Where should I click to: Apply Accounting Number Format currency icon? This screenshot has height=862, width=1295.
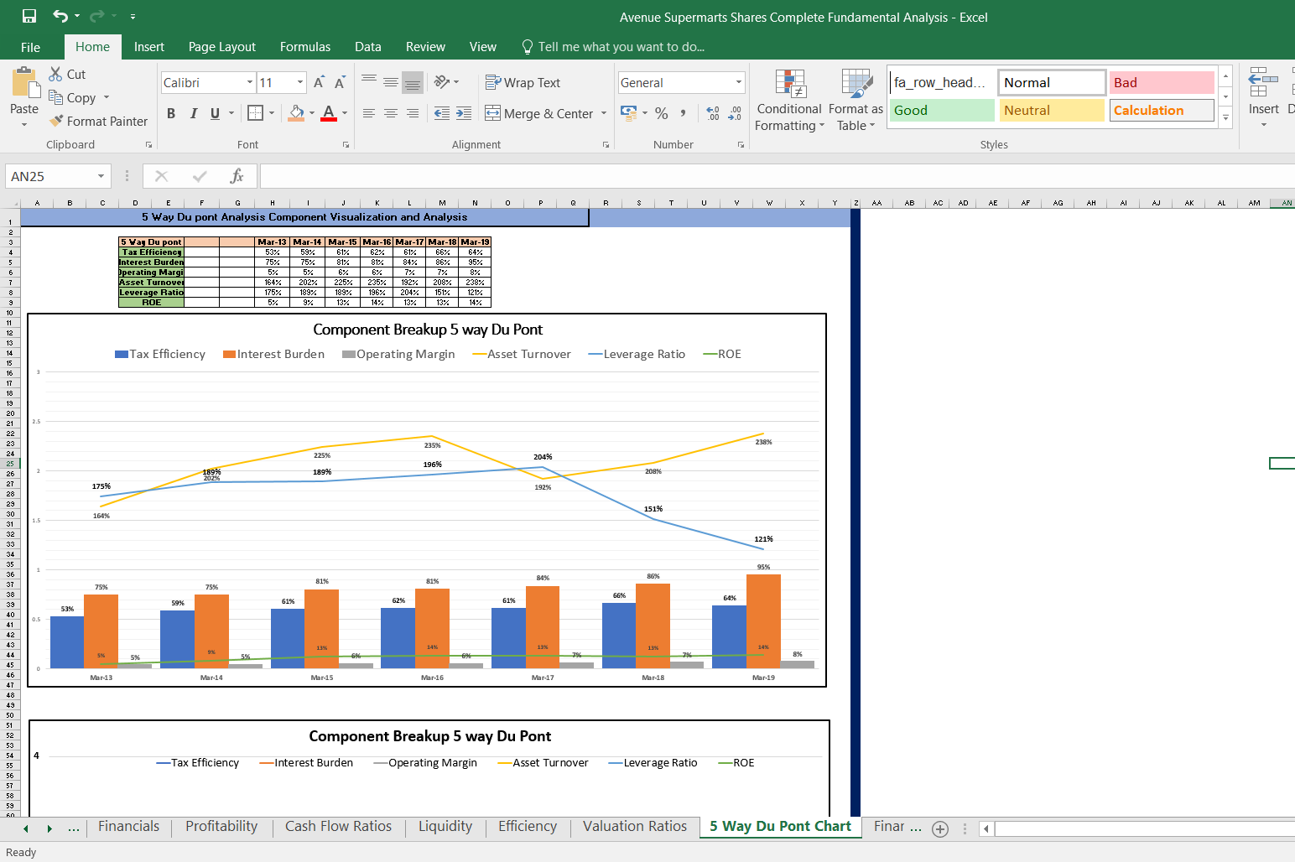(628, 112)
